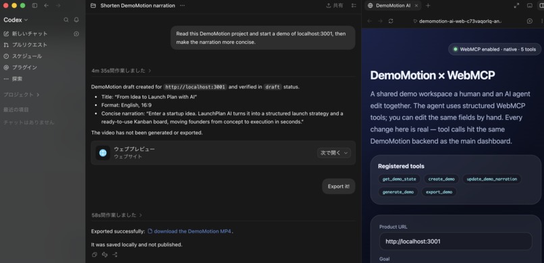
Task: Open the thread's three-dot options menu
Action: click(x=182, y=5)
